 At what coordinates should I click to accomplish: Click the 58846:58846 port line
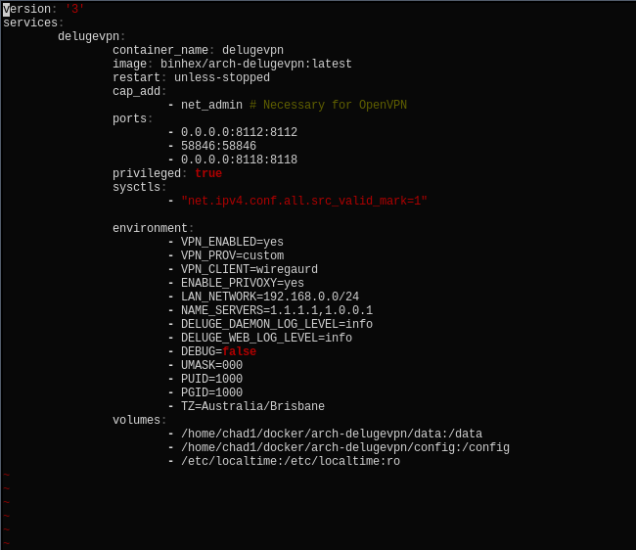(218, 146)
